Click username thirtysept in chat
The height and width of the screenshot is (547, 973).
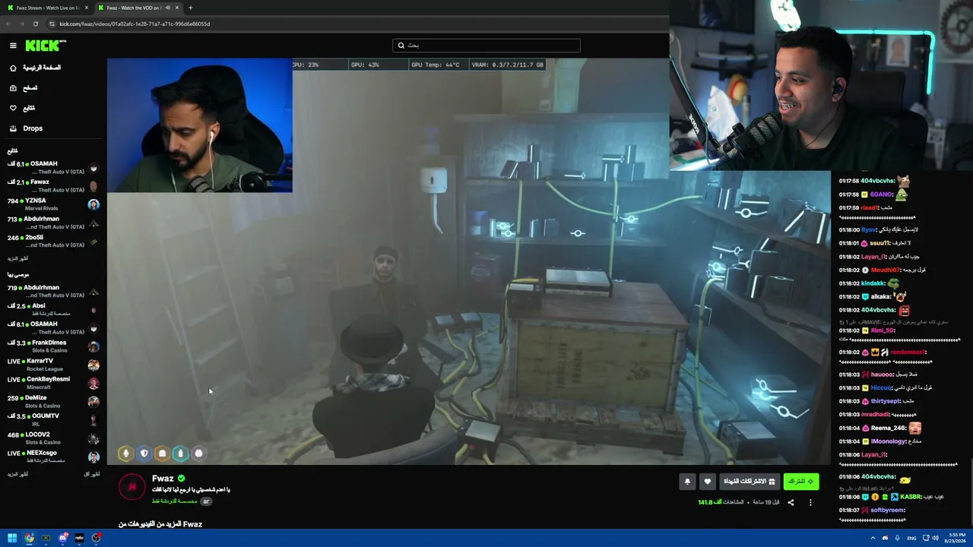point(886,401)
